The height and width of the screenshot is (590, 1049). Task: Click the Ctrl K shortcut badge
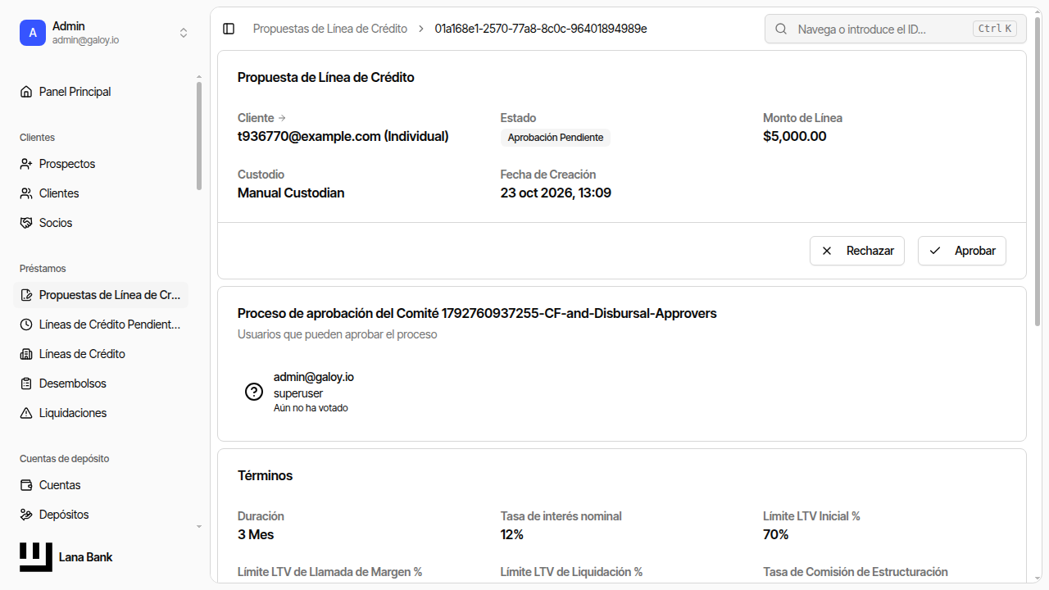coord(995,29)
